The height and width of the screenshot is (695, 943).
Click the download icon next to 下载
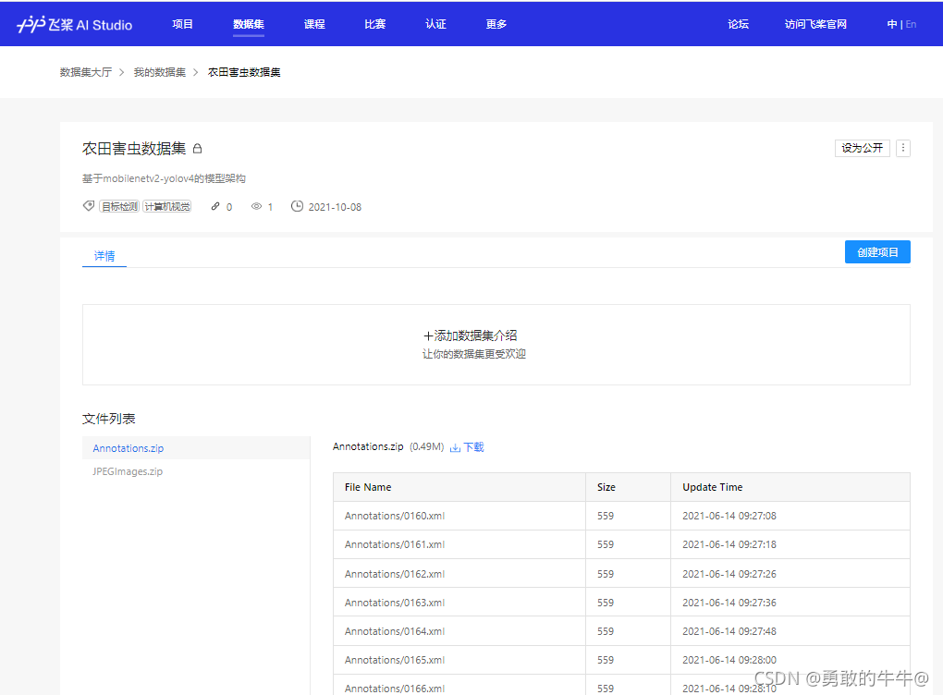455,447
